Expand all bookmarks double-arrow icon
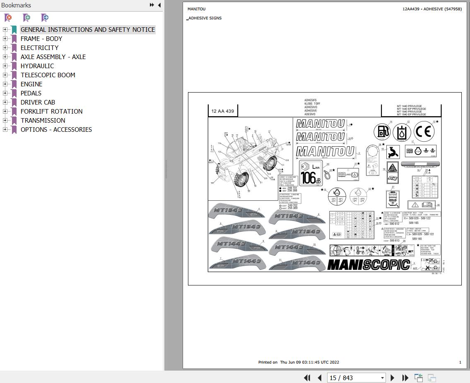 [x=152, y=5]
